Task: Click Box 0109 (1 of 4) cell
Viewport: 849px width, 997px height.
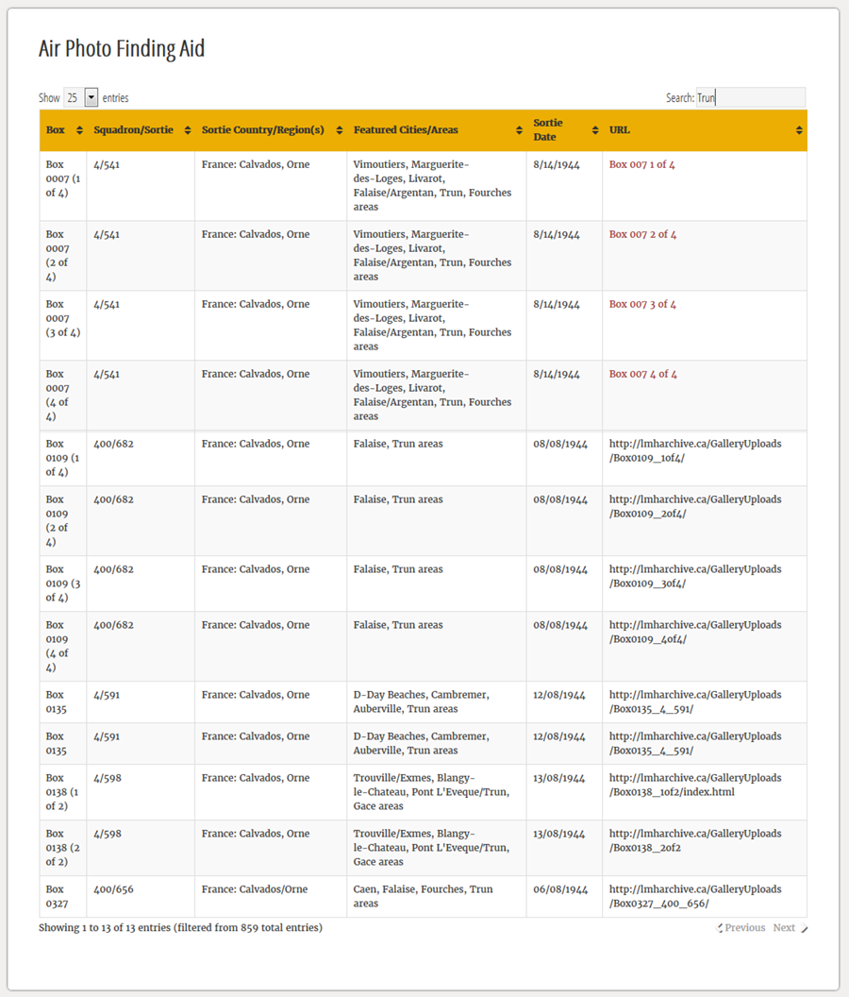Action: [x=63, y=459]
